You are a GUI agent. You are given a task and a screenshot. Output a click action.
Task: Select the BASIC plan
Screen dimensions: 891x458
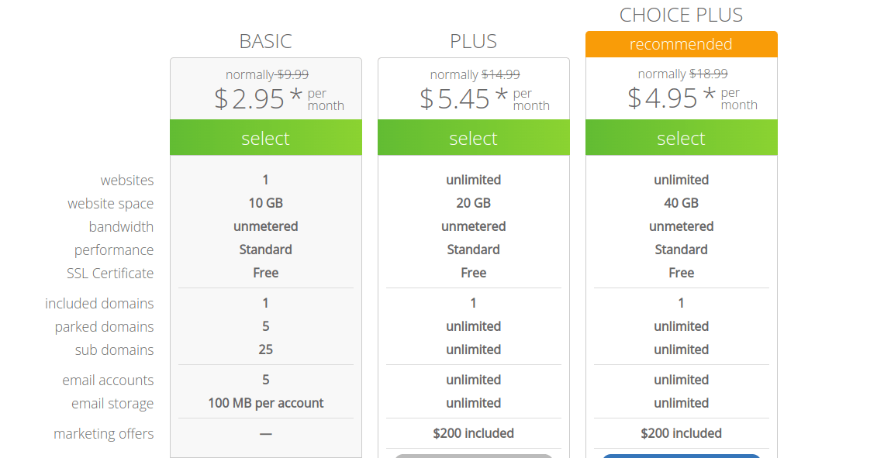tap(265, 137)
